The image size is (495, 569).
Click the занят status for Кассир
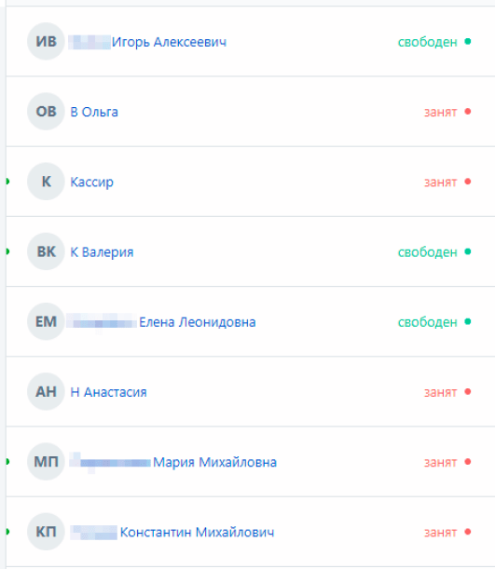click(x=441, y=183)
